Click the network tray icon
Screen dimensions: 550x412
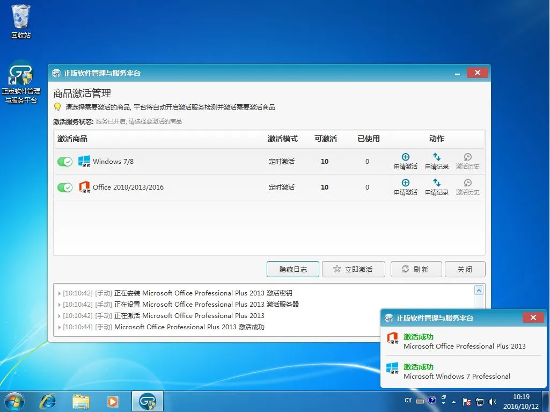(x=480, y=401)
